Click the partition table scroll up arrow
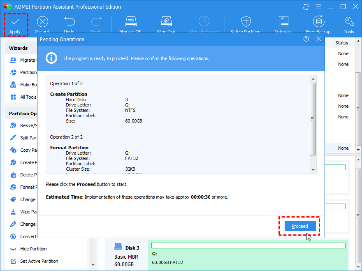The image size is (362, 271). [358, 41]
